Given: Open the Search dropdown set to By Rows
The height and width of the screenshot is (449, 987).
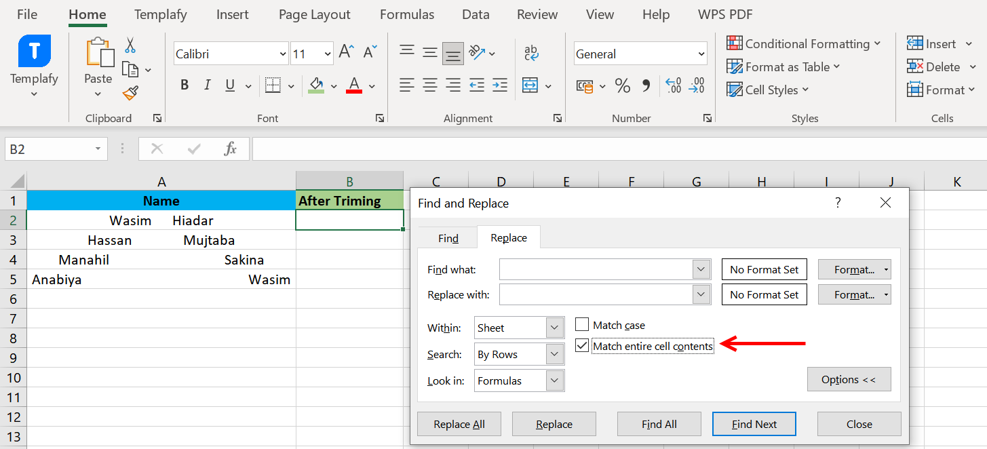Looking at the screenshot, I should tap(554, 353).
